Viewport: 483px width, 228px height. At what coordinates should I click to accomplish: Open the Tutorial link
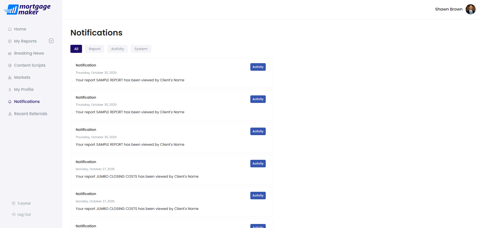click(24, 203)
